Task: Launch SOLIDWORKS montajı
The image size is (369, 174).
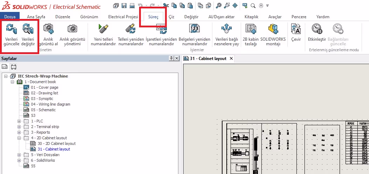Action: 273,29
